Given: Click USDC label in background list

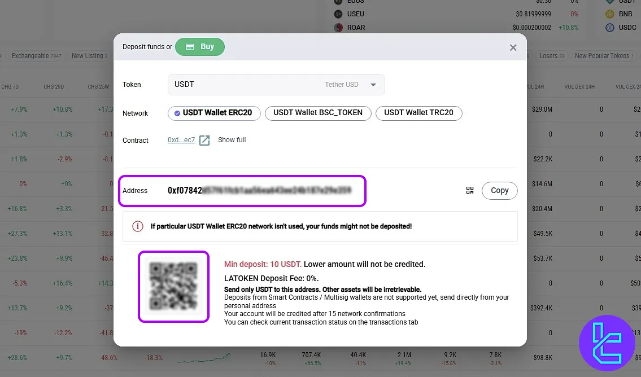Looking at the screenshot, I should (x=627, y=28).
